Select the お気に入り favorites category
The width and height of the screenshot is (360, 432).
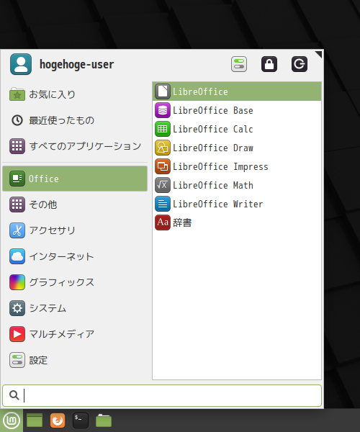75,94
